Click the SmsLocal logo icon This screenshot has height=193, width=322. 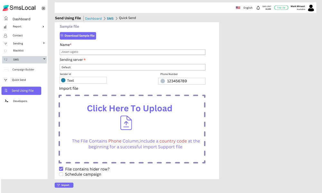5,8
